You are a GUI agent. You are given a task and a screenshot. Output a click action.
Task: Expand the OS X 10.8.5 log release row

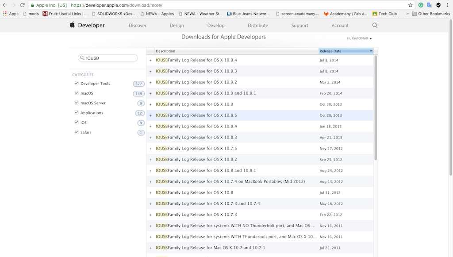150,115
